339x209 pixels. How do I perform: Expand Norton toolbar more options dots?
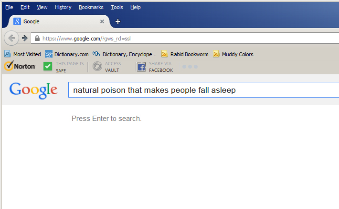[189, 67]
